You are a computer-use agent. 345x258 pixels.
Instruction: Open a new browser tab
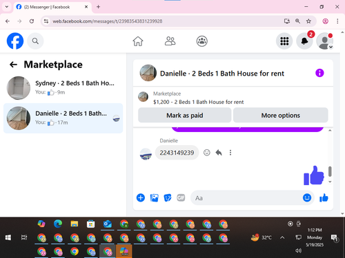coord(98,7)
